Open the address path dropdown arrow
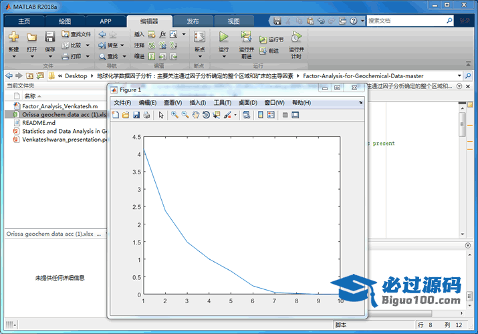 coord(459,75)
